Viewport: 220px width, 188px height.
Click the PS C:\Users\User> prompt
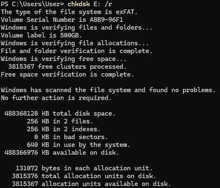33,4
